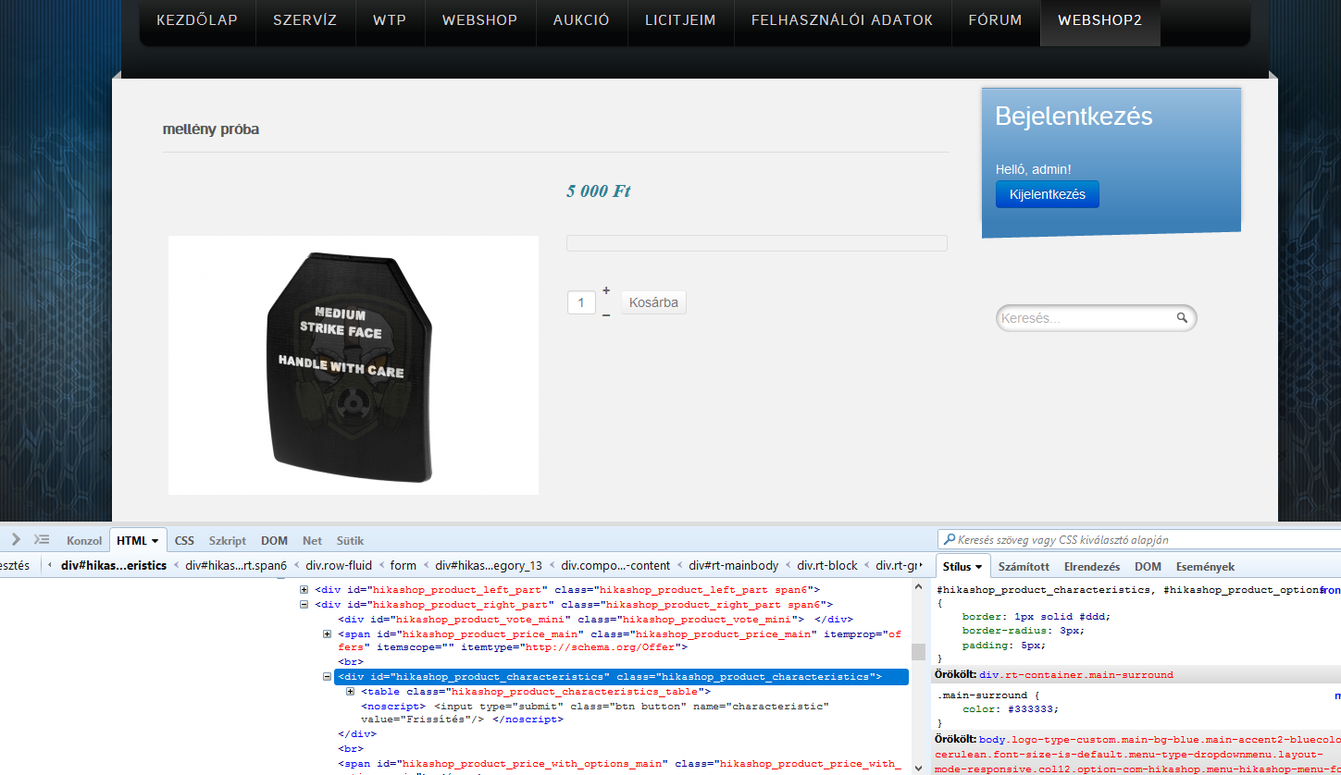Open the HTML tab dropdown arrow

tap(155, 541)
